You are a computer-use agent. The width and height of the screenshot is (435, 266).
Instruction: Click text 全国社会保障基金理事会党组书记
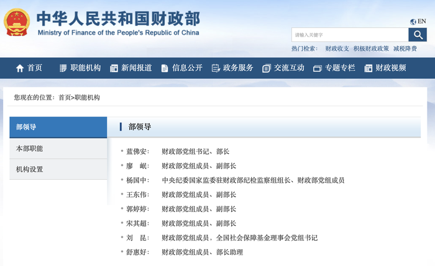pos(267,238)
